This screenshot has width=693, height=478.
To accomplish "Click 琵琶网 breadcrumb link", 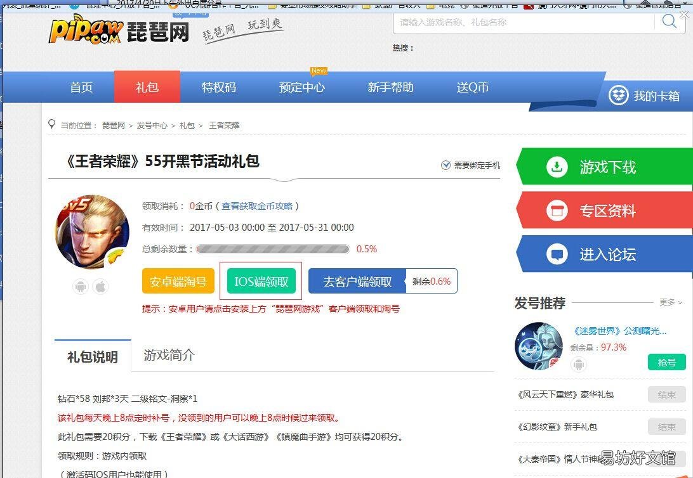I will [114, 126].
